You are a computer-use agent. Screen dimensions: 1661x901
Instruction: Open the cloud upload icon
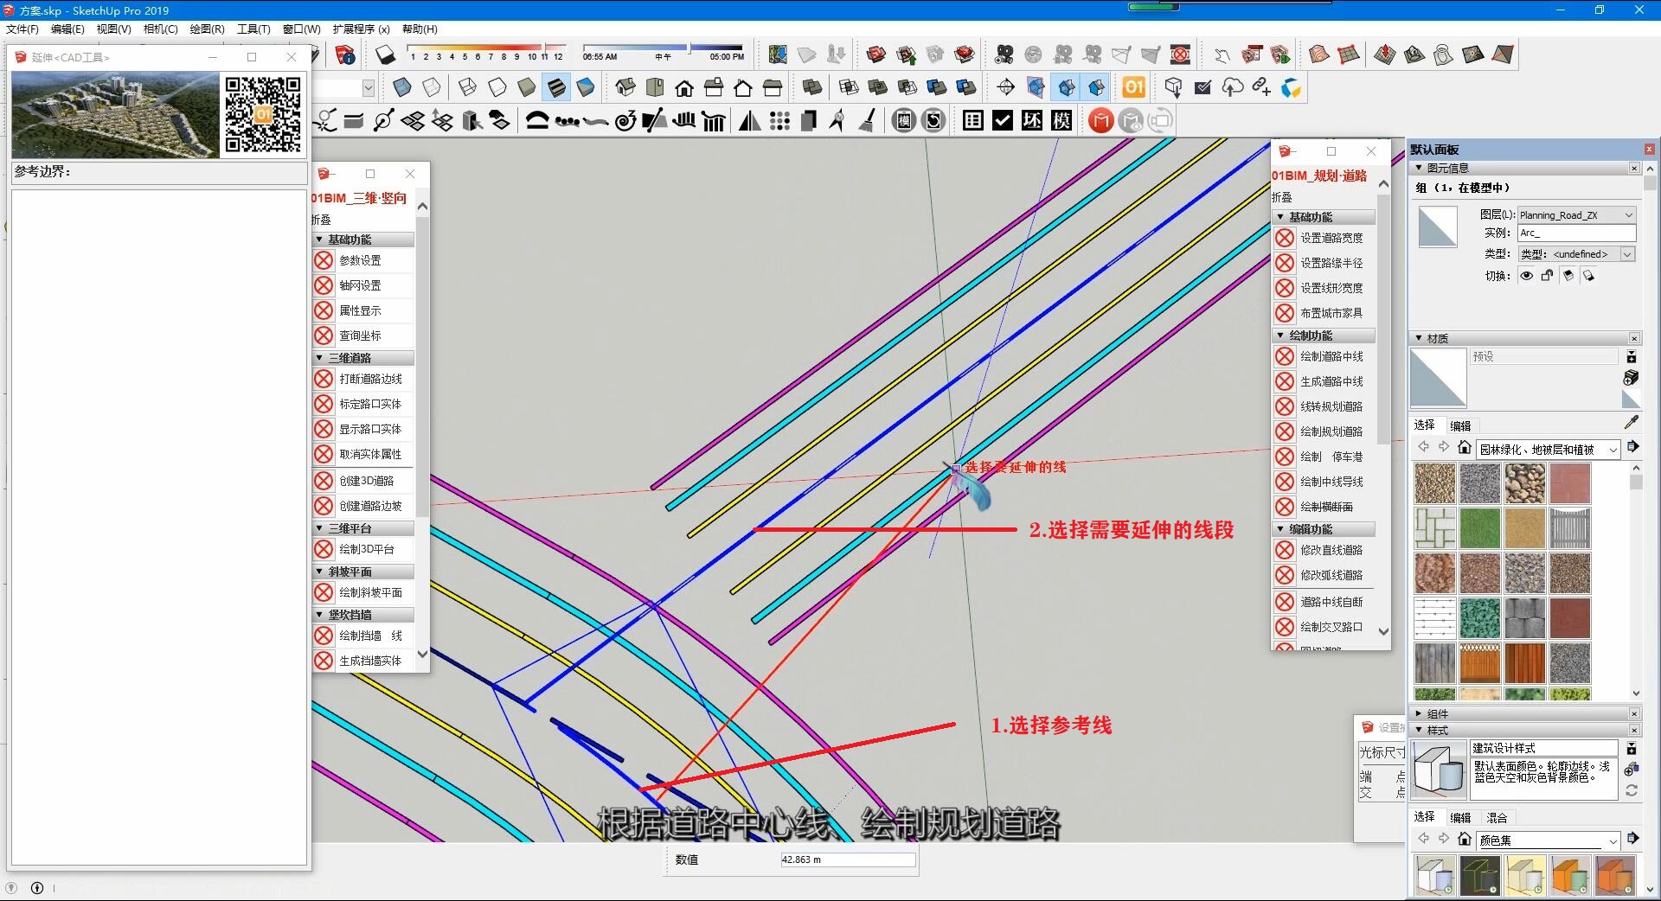tap(1233, 87)
